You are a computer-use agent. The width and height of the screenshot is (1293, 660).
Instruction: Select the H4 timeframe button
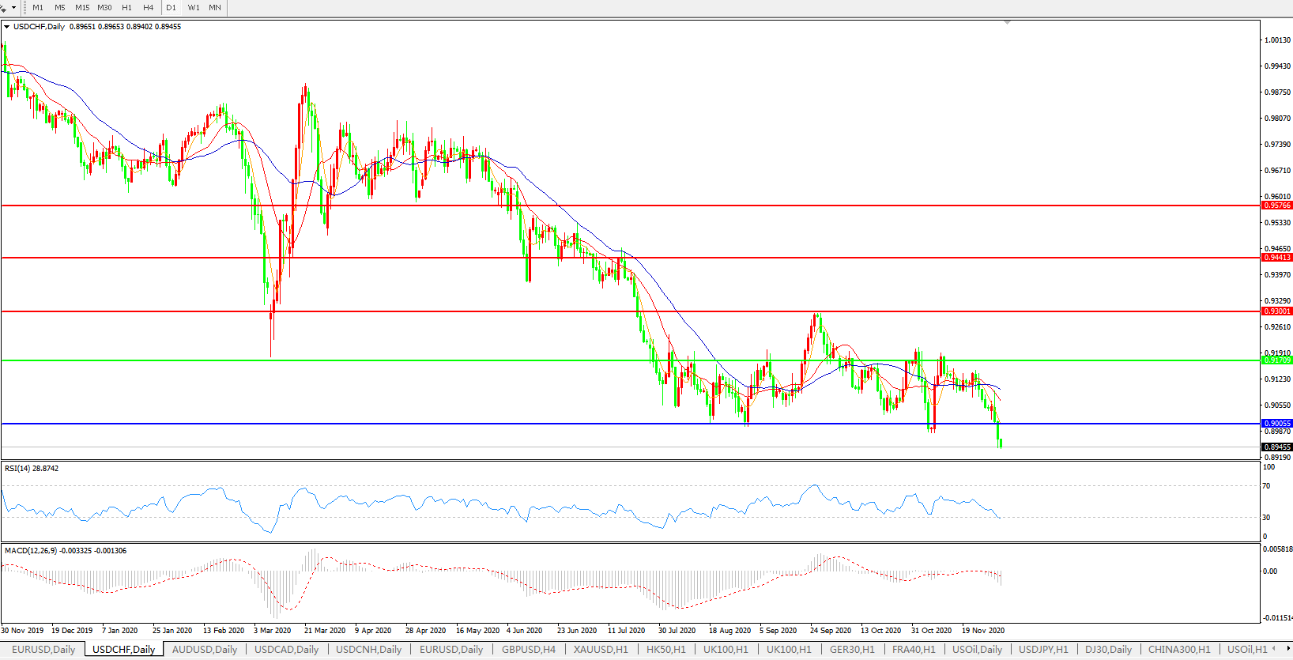click(149, 8)
